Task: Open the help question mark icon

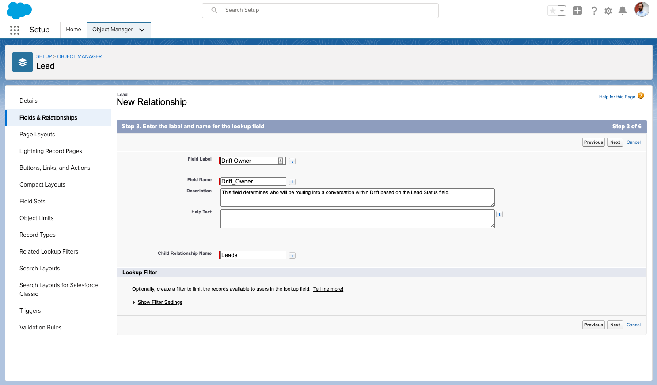Action: (594, 11)
